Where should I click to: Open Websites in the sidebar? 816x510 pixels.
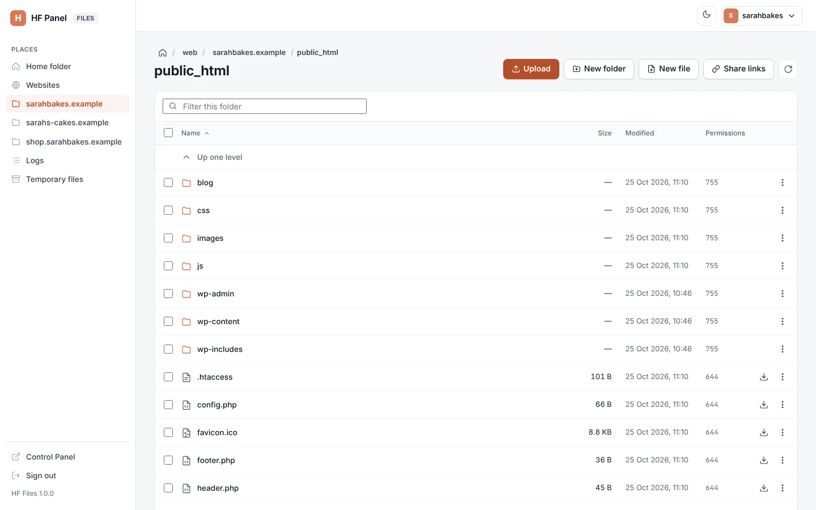coord(67,85)
